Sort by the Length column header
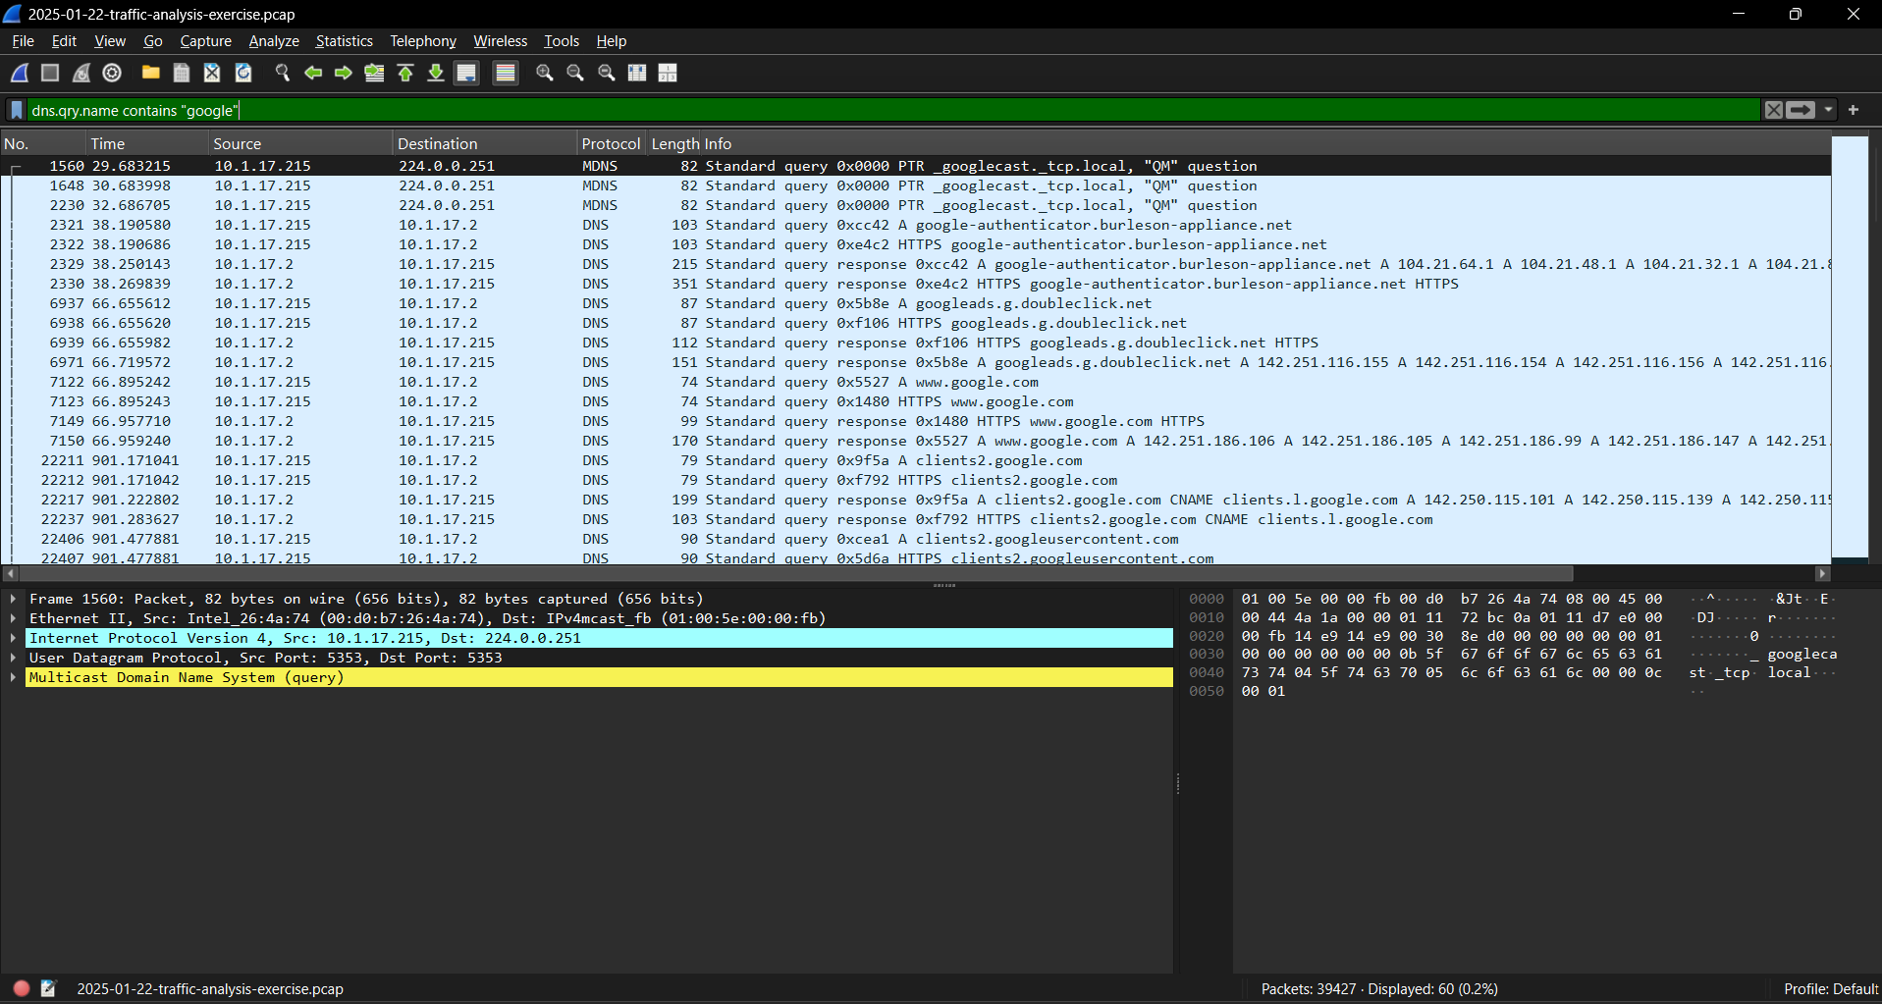This screenshot has height=1004, width=1882. 674,143
